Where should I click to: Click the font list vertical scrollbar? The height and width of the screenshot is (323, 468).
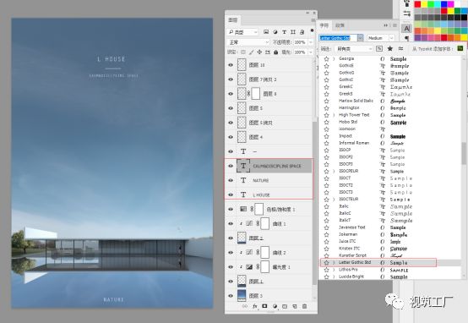point(464,153)
